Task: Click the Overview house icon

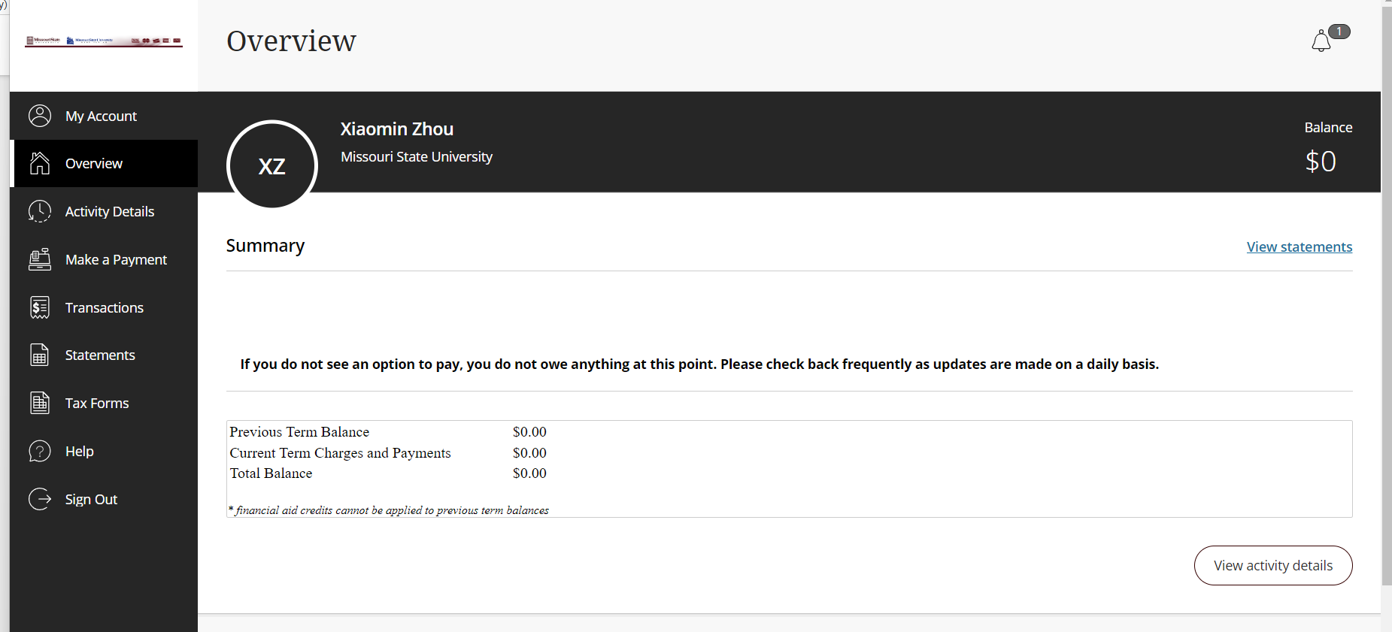Action: [x=40, y=163]
